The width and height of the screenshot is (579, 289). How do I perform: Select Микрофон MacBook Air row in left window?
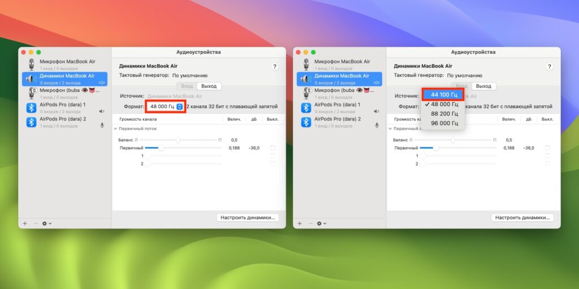point(64,64)
